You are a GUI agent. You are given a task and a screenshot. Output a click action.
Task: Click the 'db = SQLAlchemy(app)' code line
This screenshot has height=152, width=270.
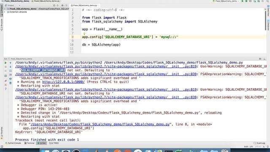click(x=101, y=45)
